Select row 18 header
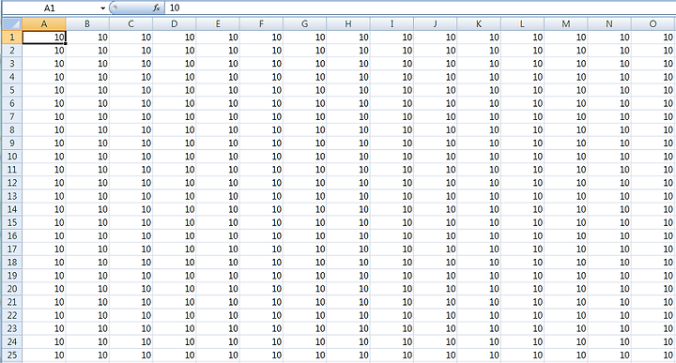The height and width of the screenshot is (363, 676). [12, 263]
